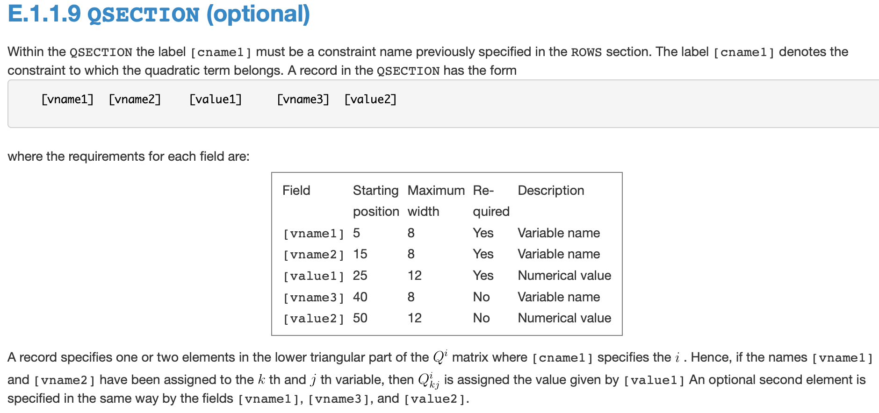Click Numerical value in the [value2] row
Screen dimensions: 879x413
click(x=564, y=318)
